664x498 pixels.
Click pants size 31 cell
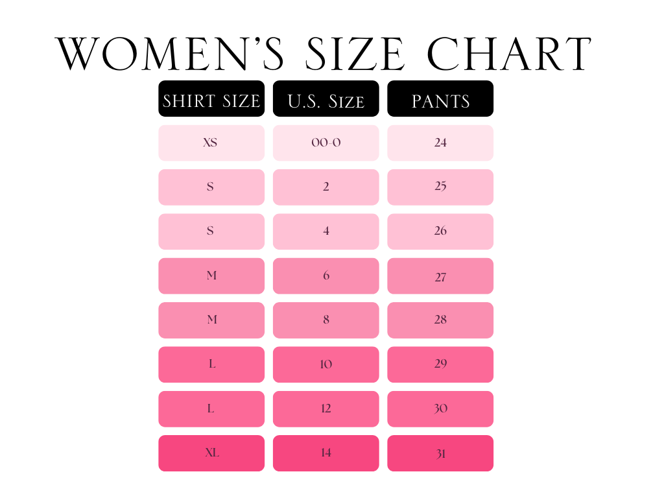(x=440, y=453)
